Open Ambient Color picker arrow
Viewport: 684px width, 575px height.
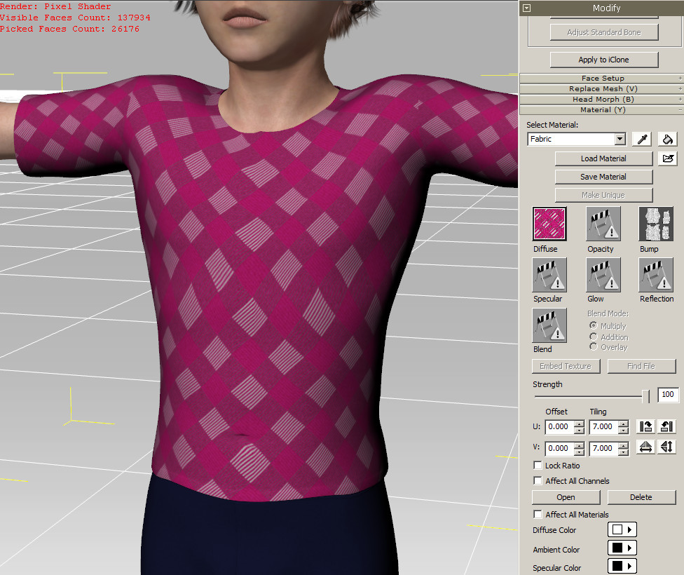(629, 548)
